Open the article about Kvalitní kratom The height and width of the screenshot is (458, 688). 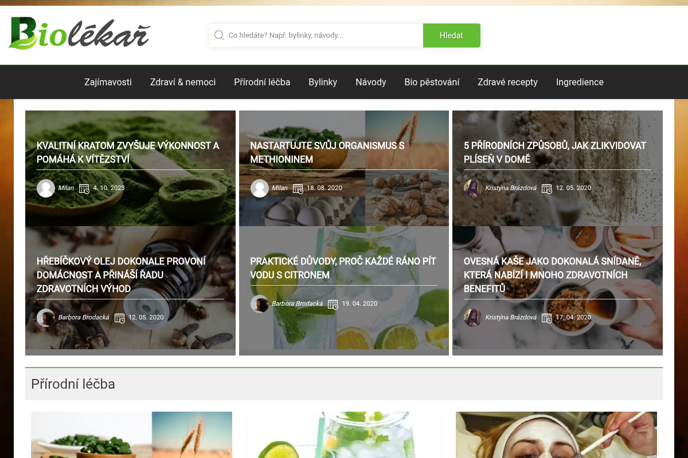pyautogui.click(x=128, y=152)
